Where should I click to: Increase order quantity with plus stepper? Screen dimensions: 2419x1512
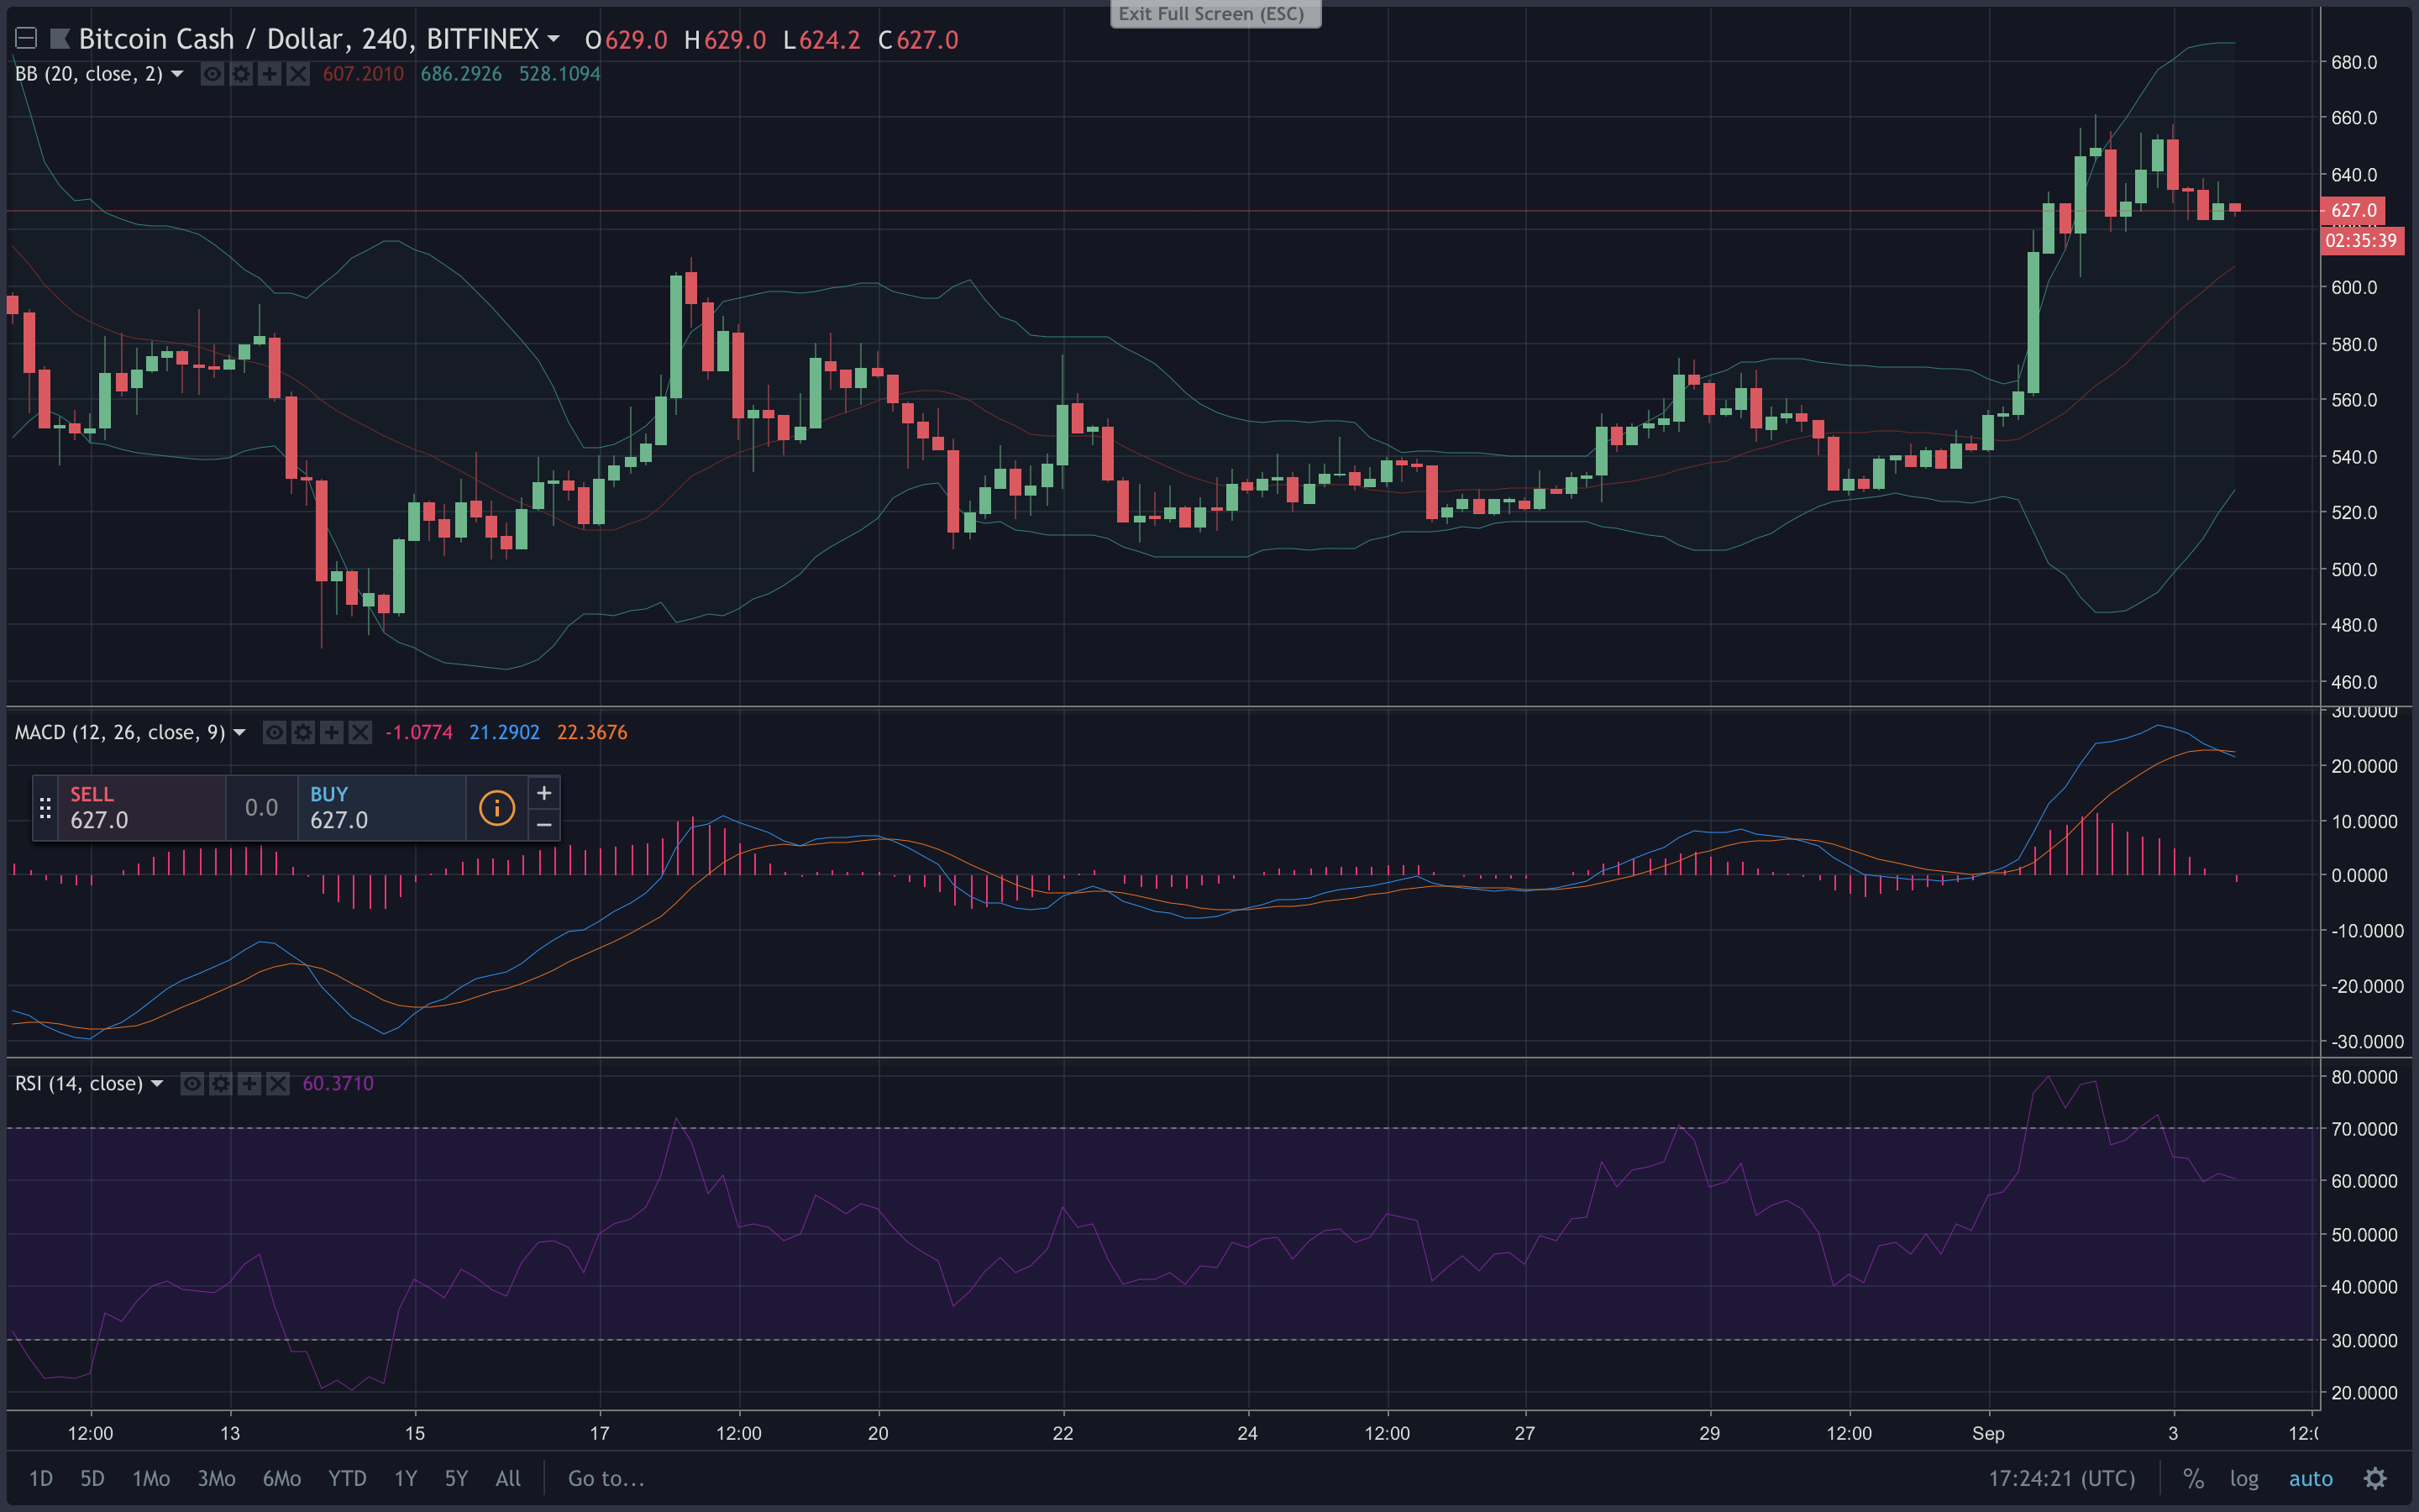543,793
